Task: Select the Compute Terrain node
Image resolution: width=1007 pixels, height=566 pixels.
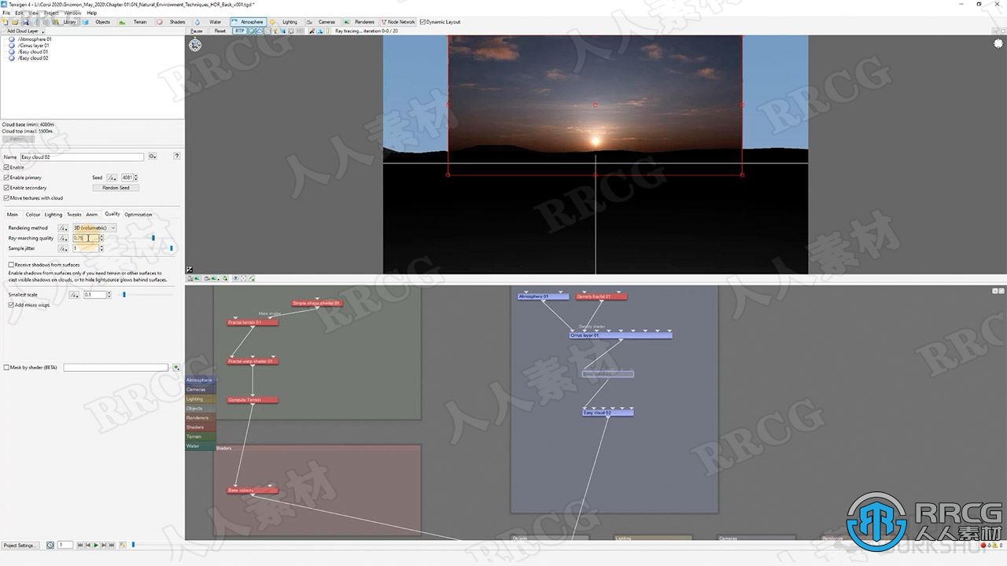Action: point(253,400)
